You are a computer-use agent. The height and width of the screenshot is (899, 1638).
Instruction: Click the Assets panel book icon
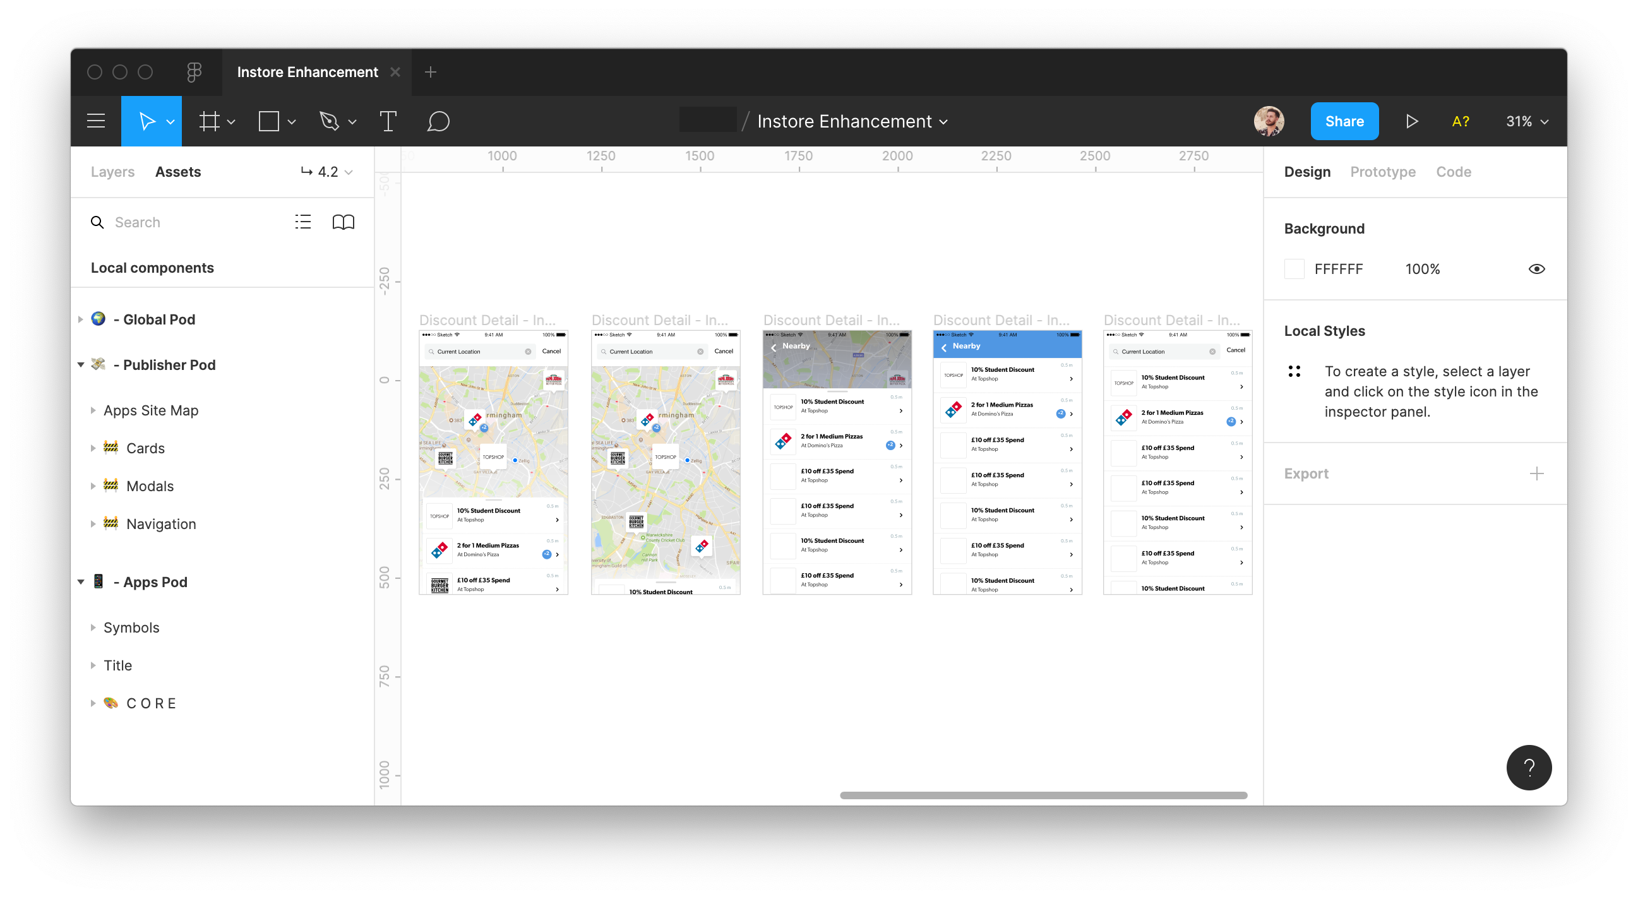click(343, 222)
